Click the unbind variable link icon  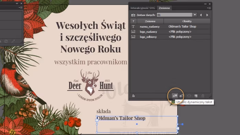point(189,96)
